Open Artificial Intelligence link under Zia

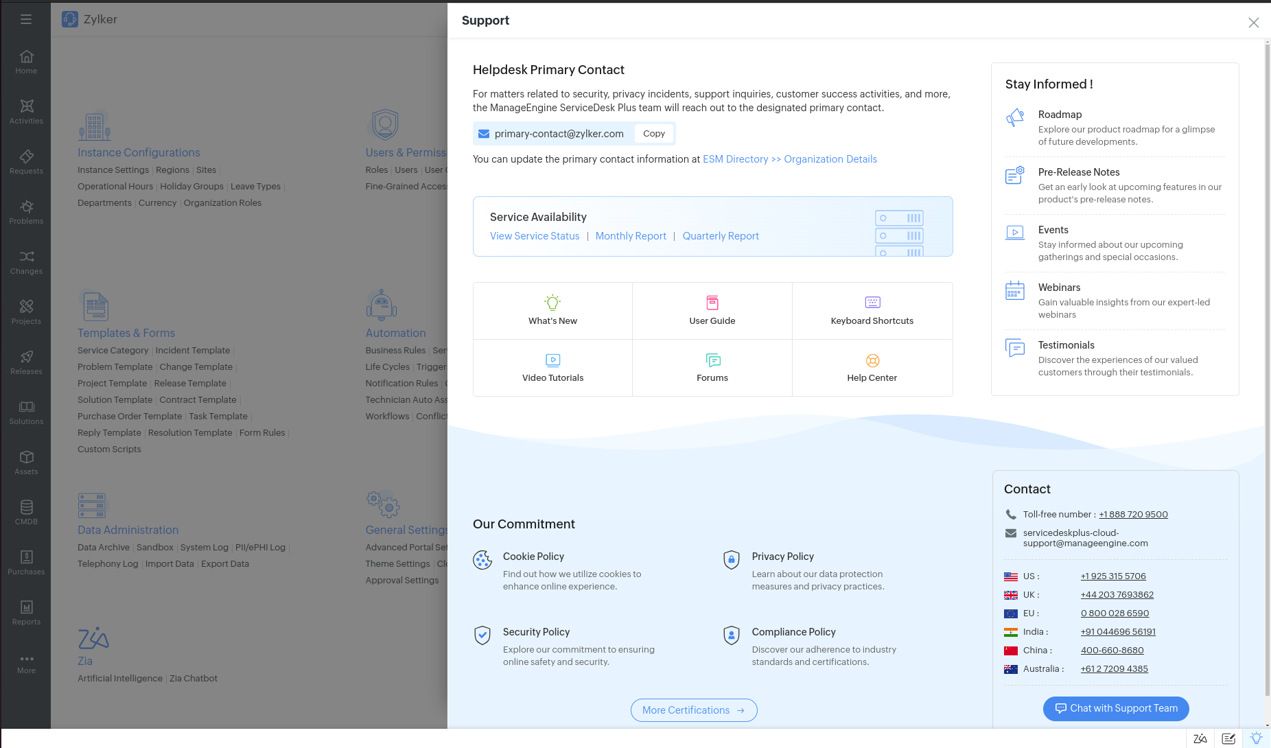pos(120,679)
